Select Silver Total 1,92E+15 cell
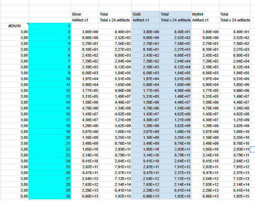This screenshot has width=255, height=201. click(115, 196)
